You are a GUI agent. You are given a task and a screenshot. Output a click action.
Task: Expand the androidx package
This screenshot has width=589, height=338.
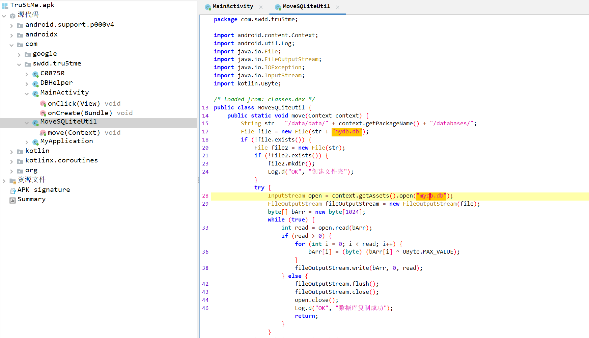pos(11,35)
